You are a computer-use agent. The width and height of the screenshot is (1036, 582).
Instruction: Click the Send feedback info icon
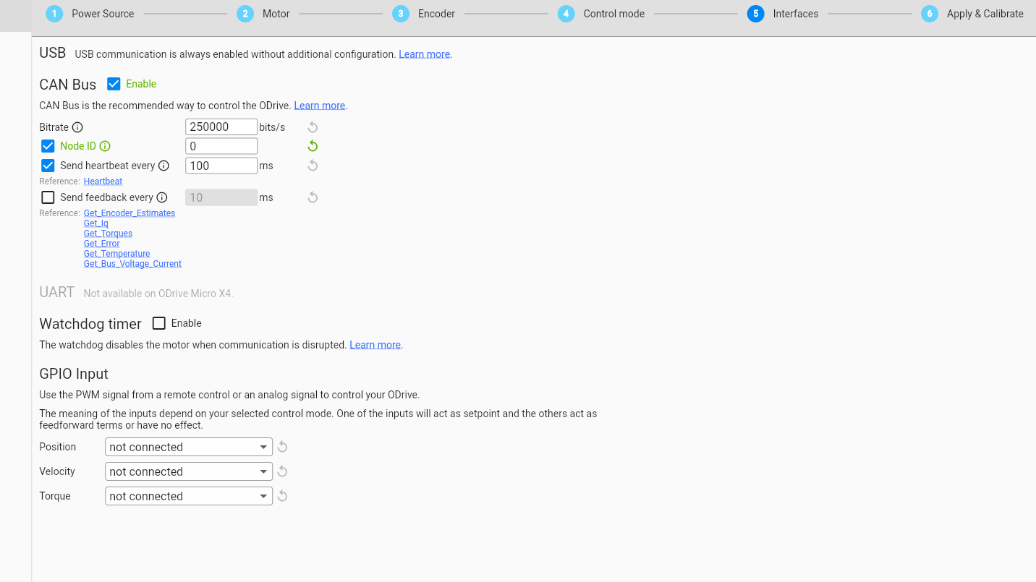click(162, 197)
